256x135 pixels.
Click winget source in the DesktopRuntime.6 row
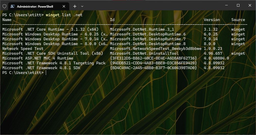(x=238, y=34)
